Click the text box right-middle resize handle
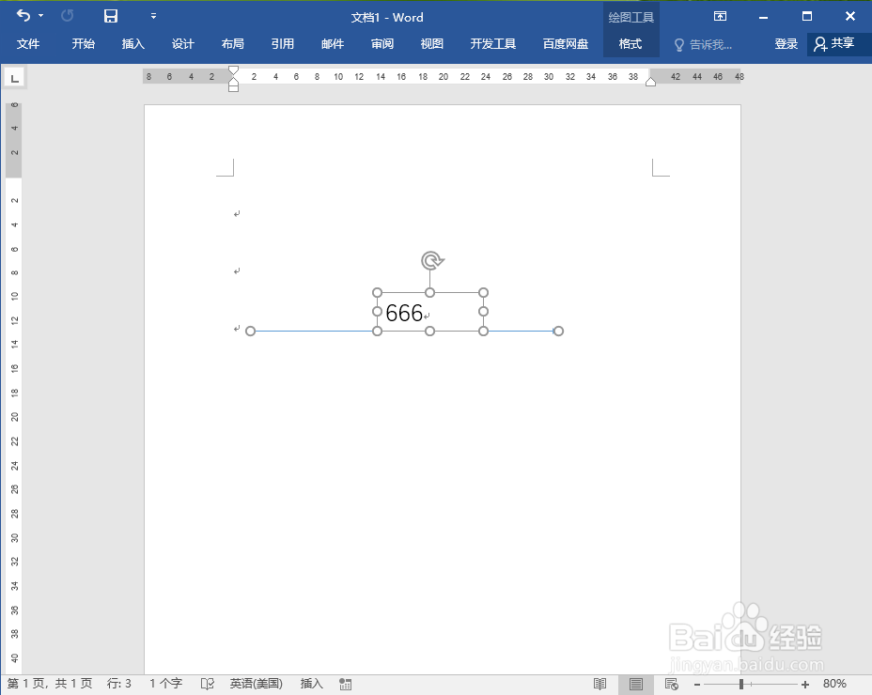 click(x=483, y=312)
